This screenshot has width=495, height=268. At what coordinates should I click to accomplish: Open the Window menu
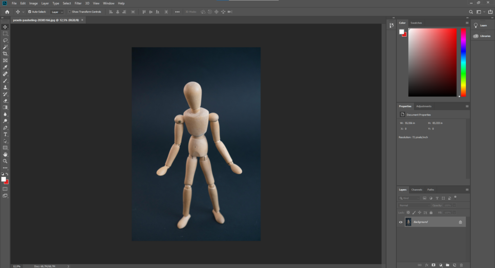[x=109, y=3]
